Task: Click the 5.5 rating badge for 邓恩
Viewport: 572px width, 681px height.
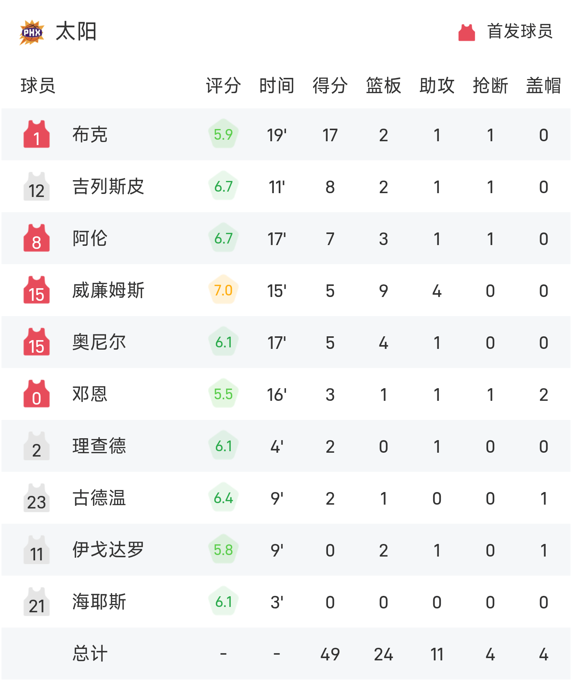Action: [223, 394]
